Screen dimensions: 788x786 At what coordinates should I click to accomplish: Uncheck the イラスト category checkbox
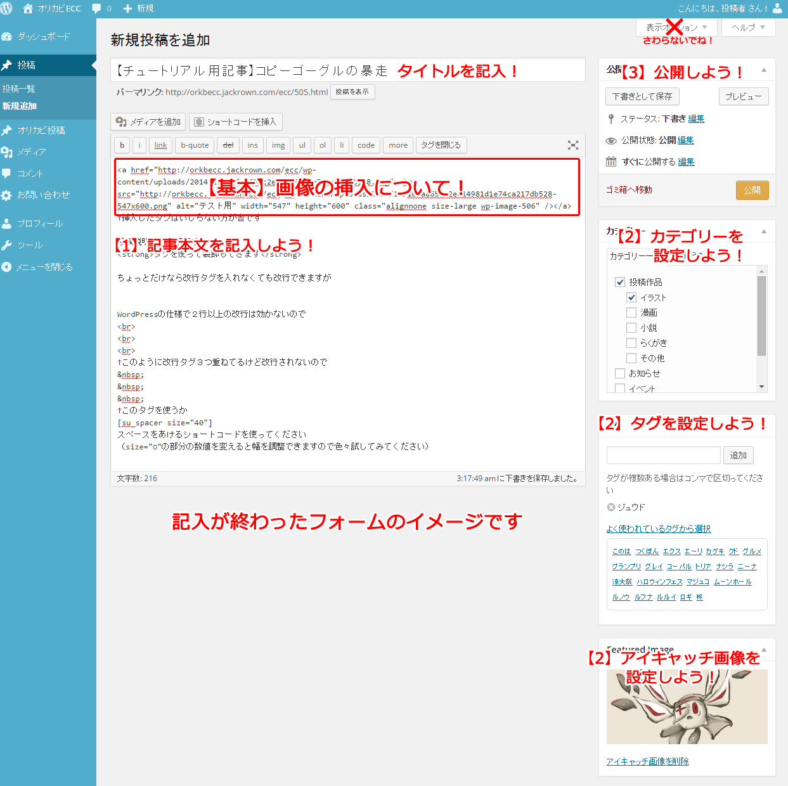631,297
